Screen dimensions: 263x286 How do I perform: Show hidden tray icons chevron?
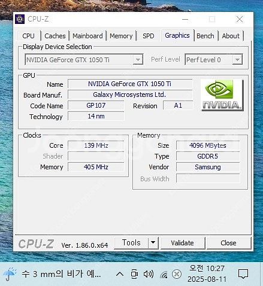(x=120, y=274)
